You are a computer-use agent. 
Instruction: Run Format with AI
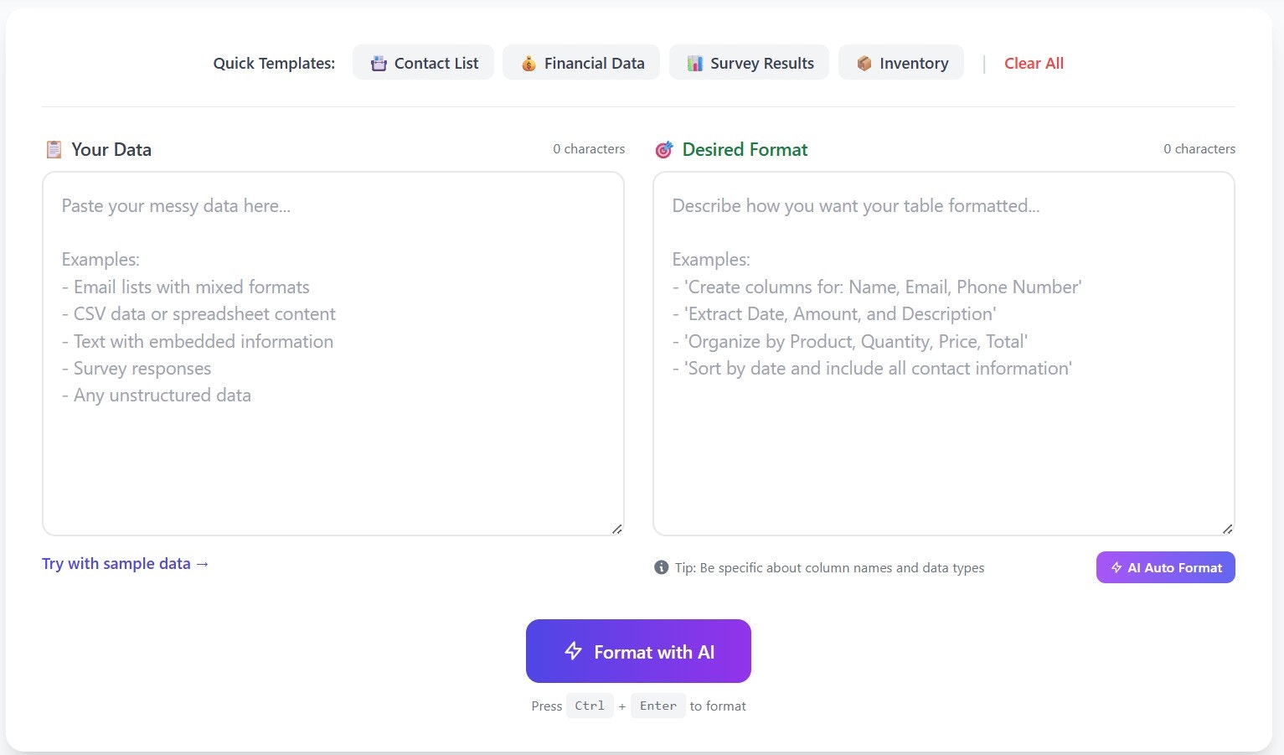[x=638, y=651]
